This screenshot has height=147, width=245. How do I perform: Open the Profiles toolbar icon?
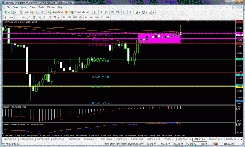pyautogui.click(x=13, y=12)
